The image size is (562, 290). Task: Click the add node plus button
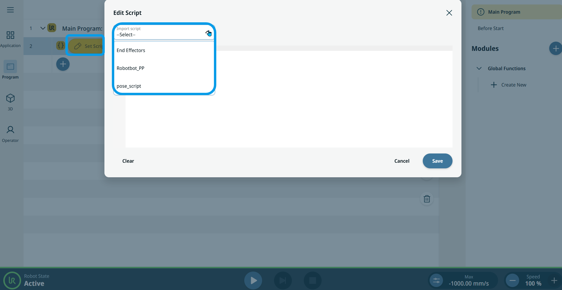(63, 64)
